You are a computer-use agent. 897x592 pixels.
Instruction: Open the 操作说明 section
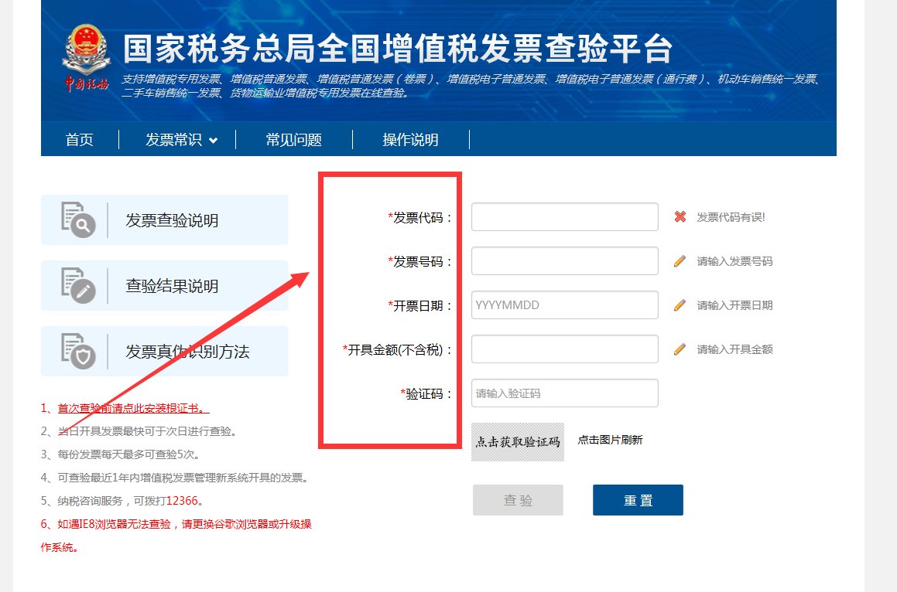tap(411, 140)
